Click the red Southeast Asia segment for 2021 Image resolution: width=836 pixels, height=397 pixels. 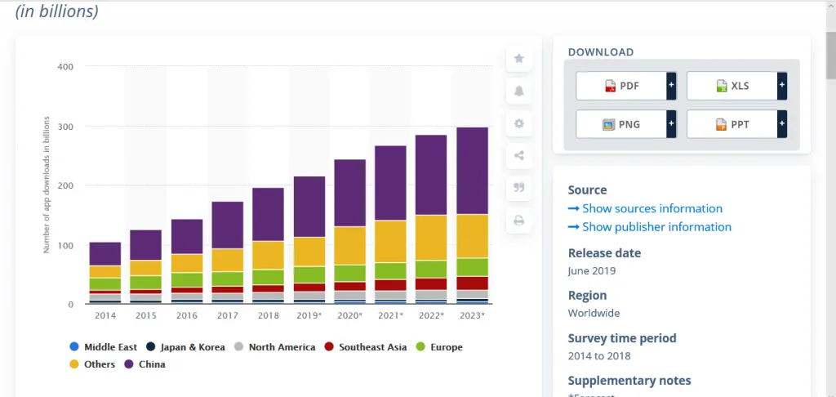pos(390,285)
